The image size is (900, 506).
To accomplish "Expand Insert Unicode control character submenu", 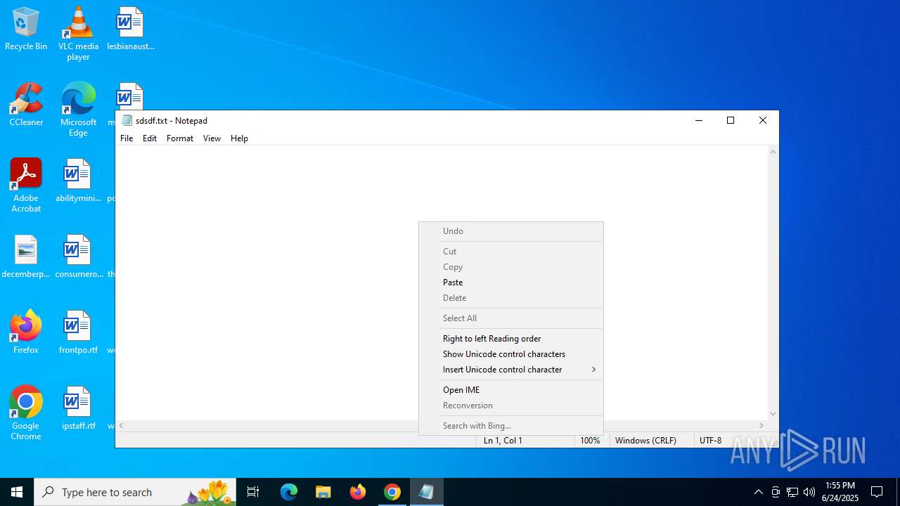I will coord(511,370).
